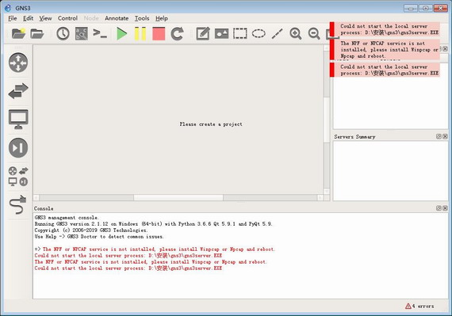Open the Tools menu

(142, 18)
